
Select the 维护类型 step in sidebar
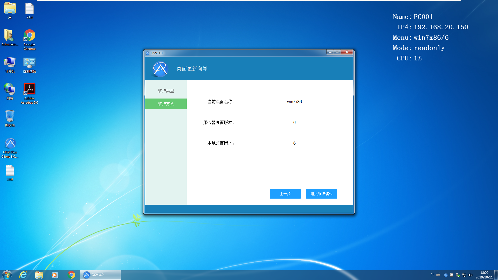tap(166, 91)
